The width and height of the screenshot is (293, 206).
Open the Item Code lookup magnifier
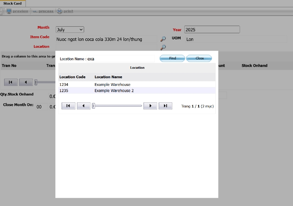163,39
